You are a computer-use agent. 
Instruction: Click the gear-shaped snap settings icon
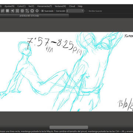32,11
